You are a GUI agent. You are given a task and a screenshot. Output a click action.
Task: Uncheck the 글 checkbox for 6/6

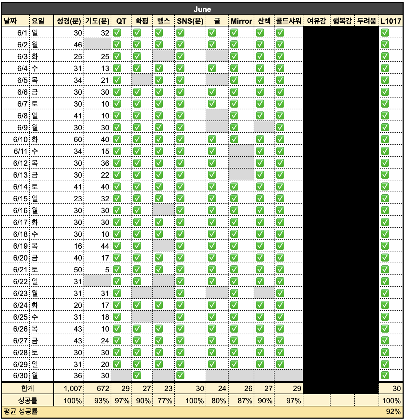coord(212,92)
